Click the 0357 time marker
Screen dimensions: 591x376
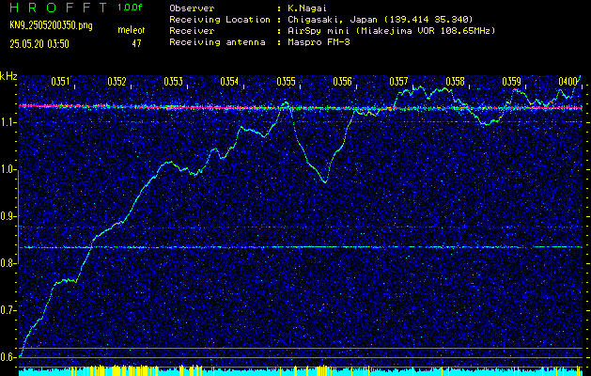[398, 82]
